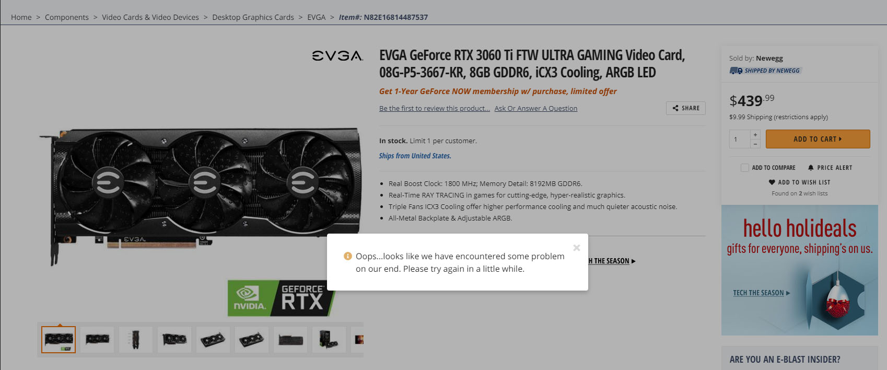The height and width of the screenshot is (370, 887).
Task: Click the Add to Wish List heart
Action: coord(772,182)
